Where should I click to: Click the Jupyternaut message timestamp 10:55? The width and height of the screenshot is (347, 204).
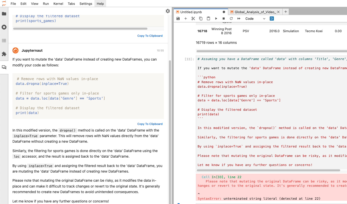pyautogui.click(x=160, y=51)
